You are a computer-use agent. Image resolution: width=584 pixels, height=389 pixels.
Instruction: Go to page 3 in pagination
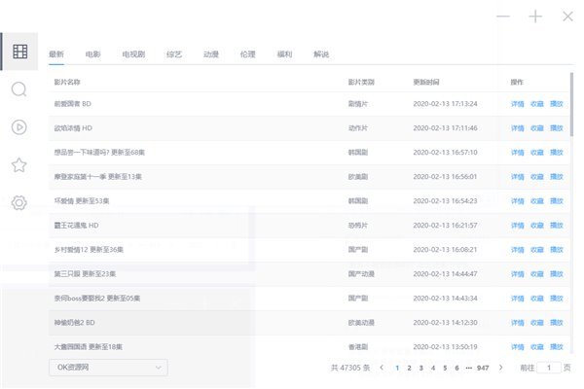(x=420, y=368)
